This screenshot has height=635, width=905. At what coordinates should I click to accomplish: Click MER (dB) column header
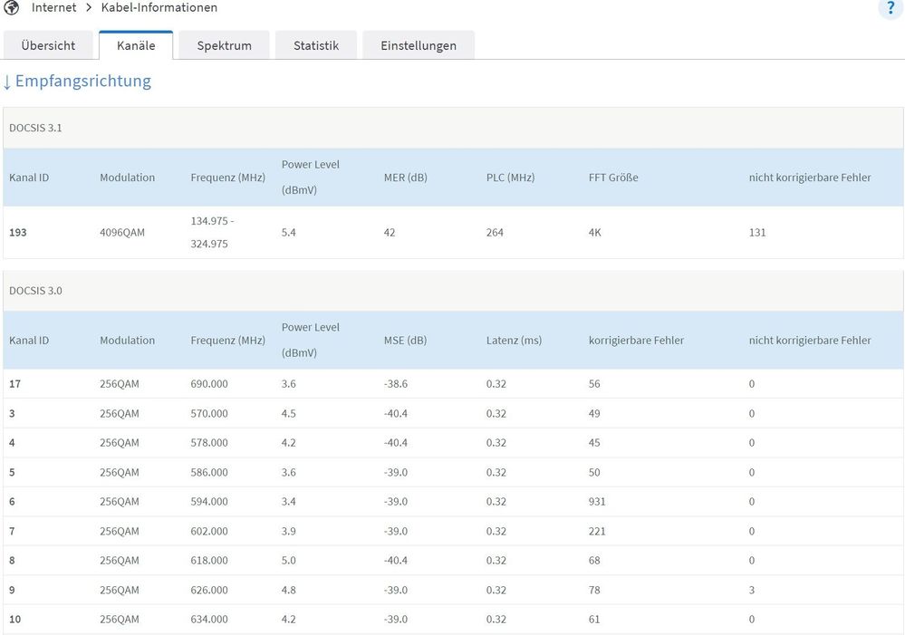pos(405,178)
